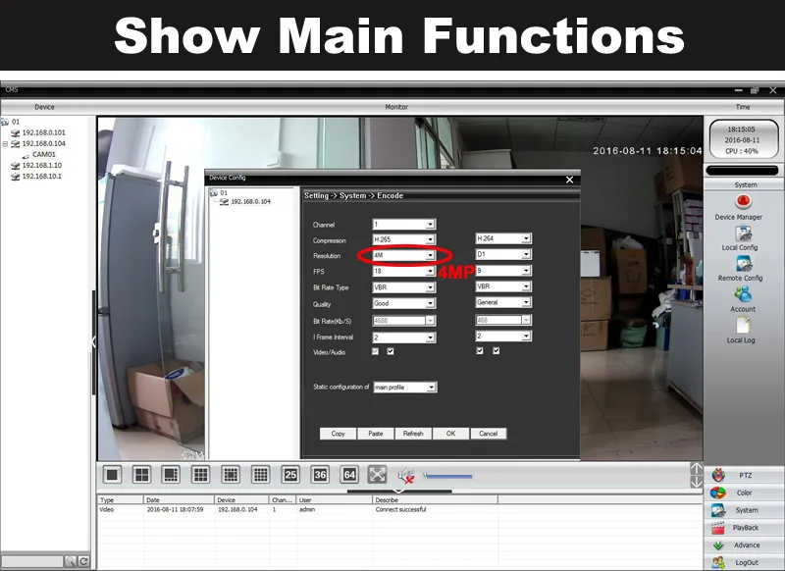Open main stream Compression H.265 dropdown
Image resolution: width=785 pixels, height=571 pixels.
pos(404,239)
